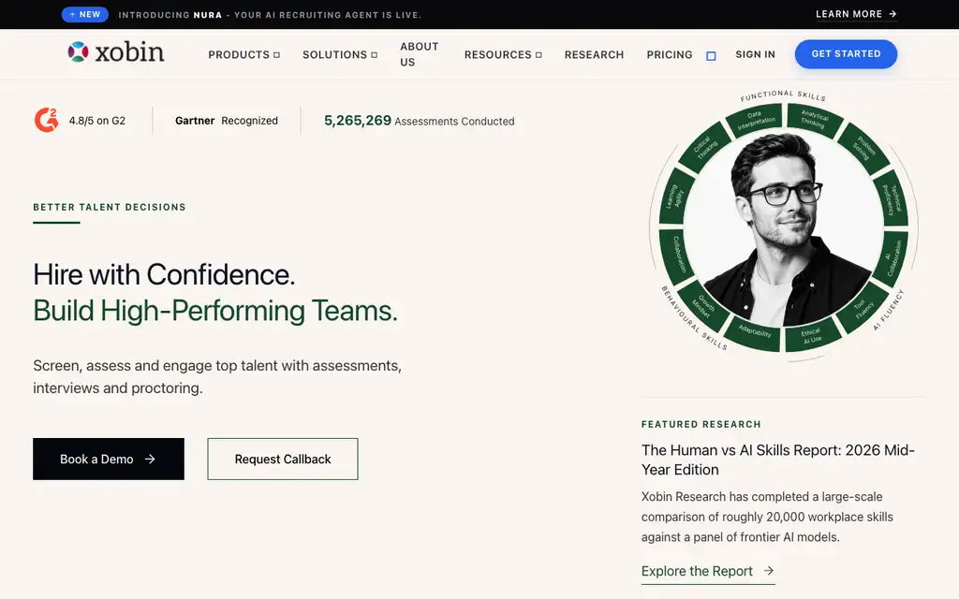Click the 'Hire with Confidence.' heading
Screen dimensions: 959x599
pyautogui.click(x=164, y=274)
